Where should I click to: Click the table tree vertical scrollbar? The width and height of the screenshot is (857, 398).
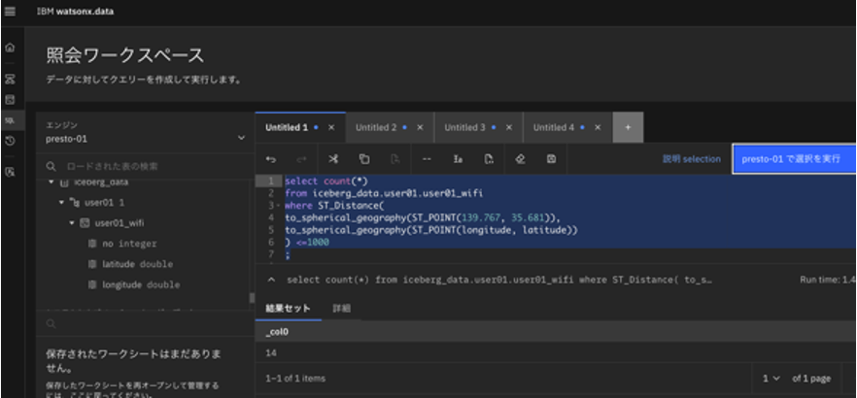[252, 298]
